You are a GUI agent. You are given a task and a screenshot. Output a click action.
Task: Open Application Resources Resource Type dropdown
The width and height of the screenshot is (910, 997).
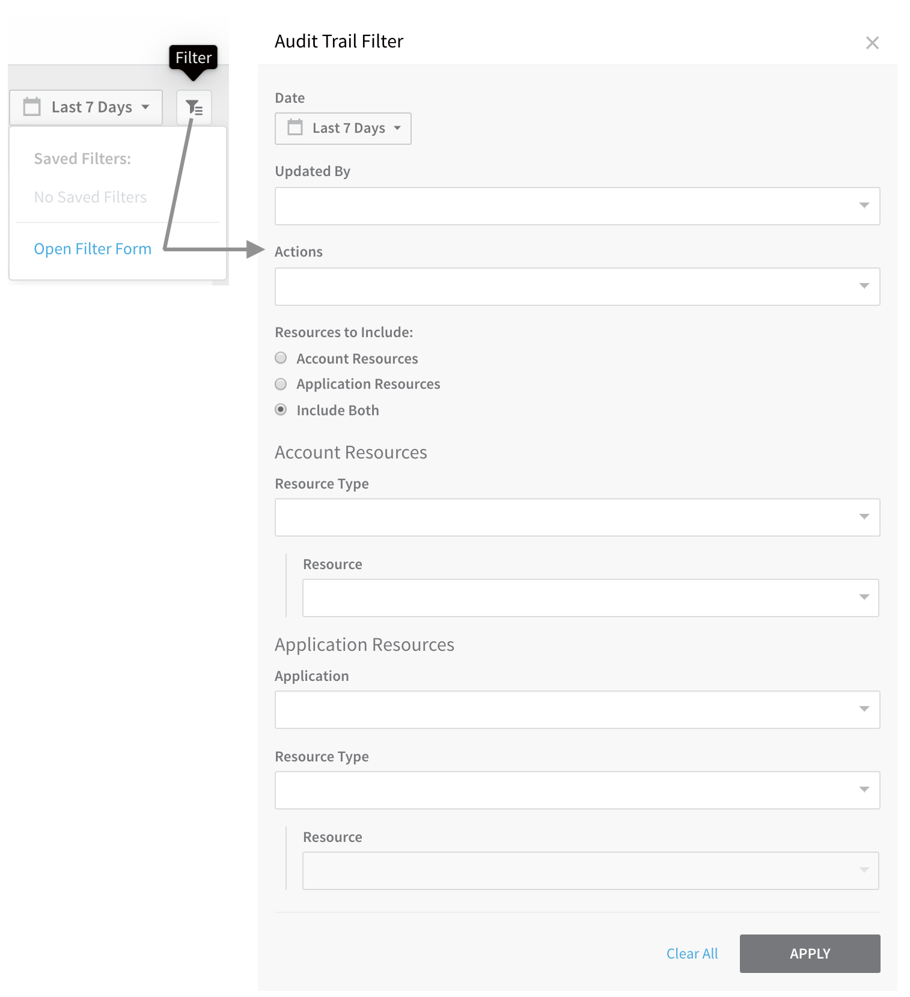[577, 790]
